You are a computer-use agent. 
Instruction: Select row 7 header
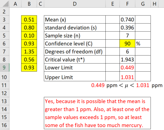pyautogui.click(x=5, y=51)
